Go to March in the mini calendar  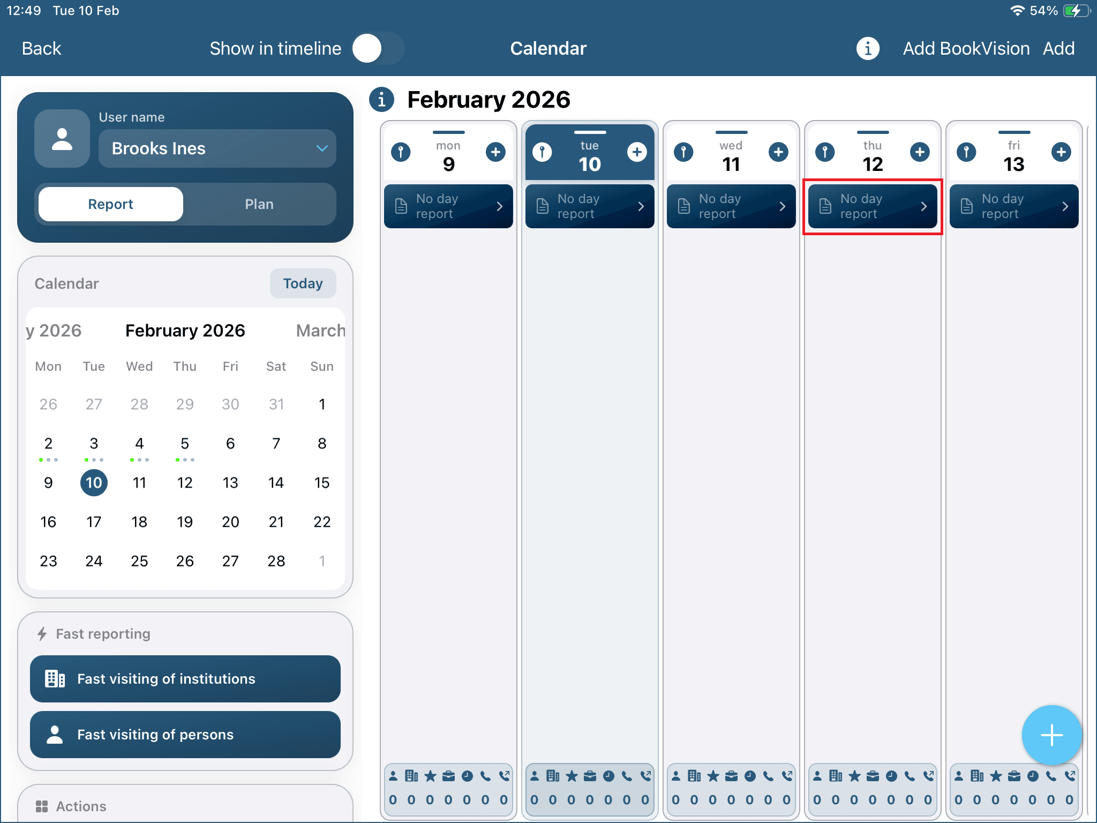tap(320, 331)
